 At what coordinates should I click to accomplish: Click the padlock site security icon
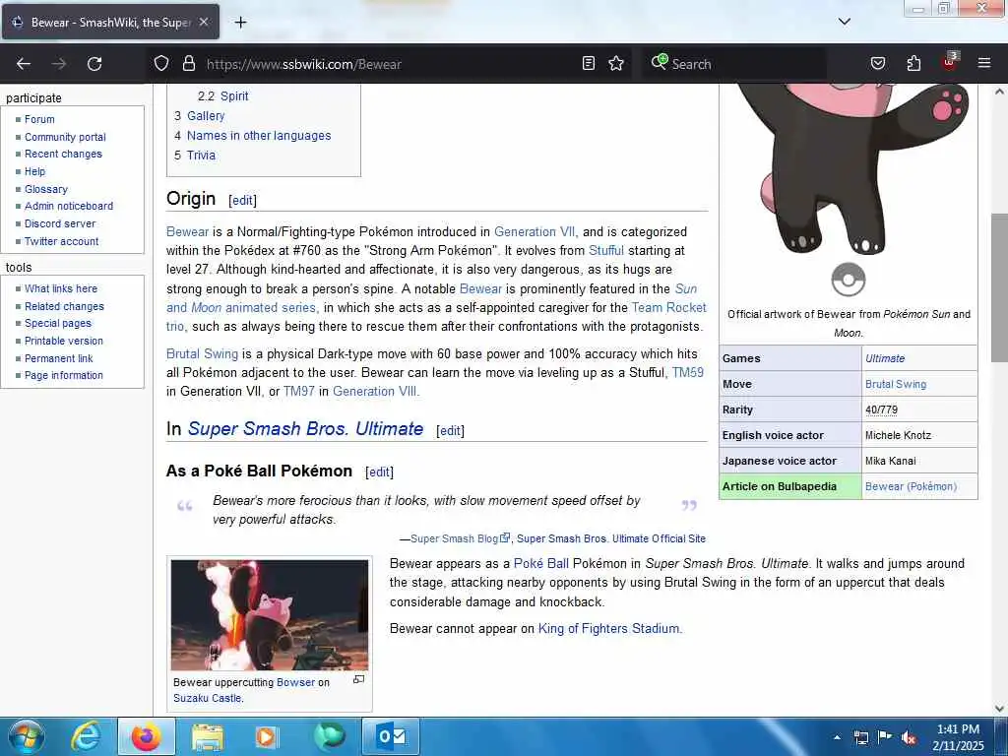click(188, 64)
